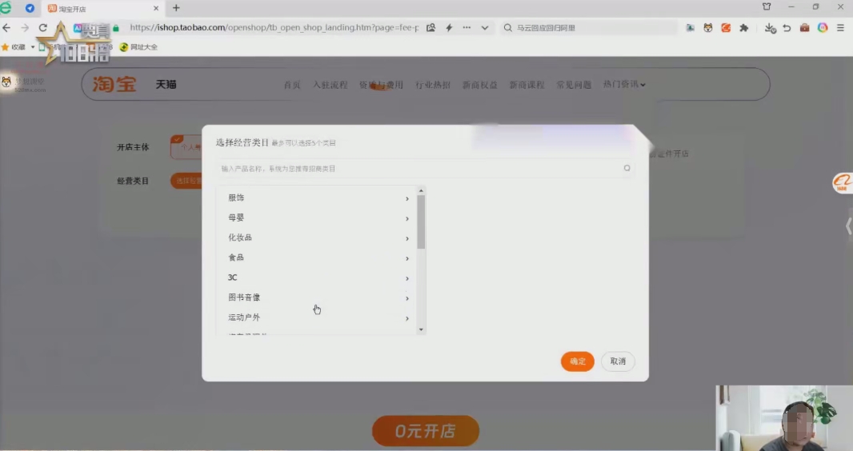Open the extensions puzzle piece icon
853x451 pixels.
tap(743, 28)
